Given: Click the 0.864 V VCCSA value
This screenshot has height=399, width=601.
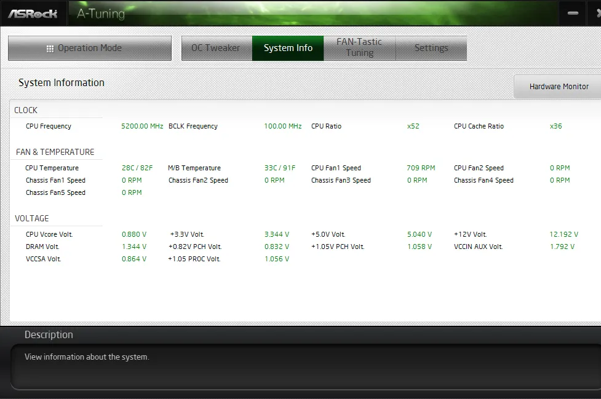Looking at the screenshot, I should click(x=134, y=259).
